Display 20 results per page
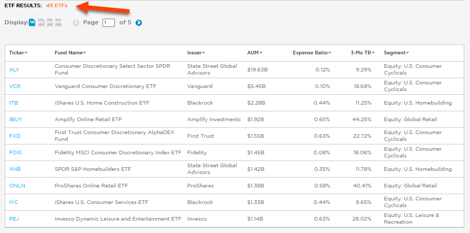The image size is (470, 233). click(x=41, y=22)
